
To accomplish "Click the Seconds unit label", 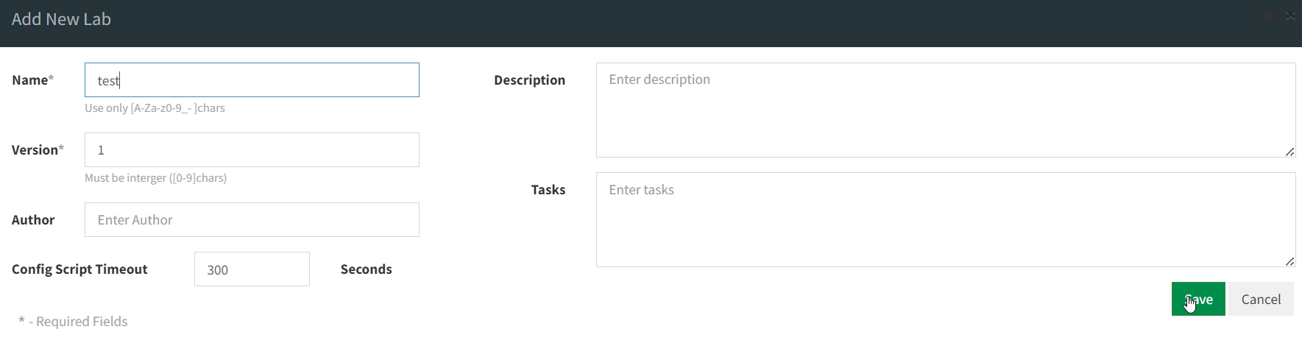I will (x=367, y=269).
